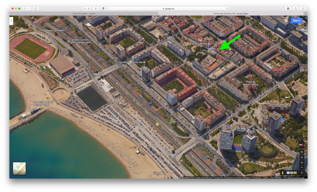Zoom out with the minus button

(302, 167)
